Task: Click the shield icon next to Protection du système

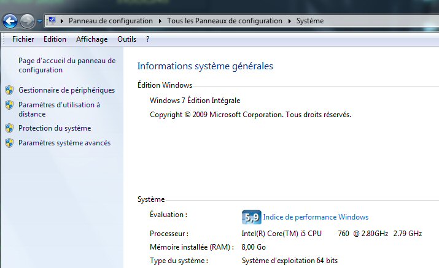Action: tap(9, 128)
